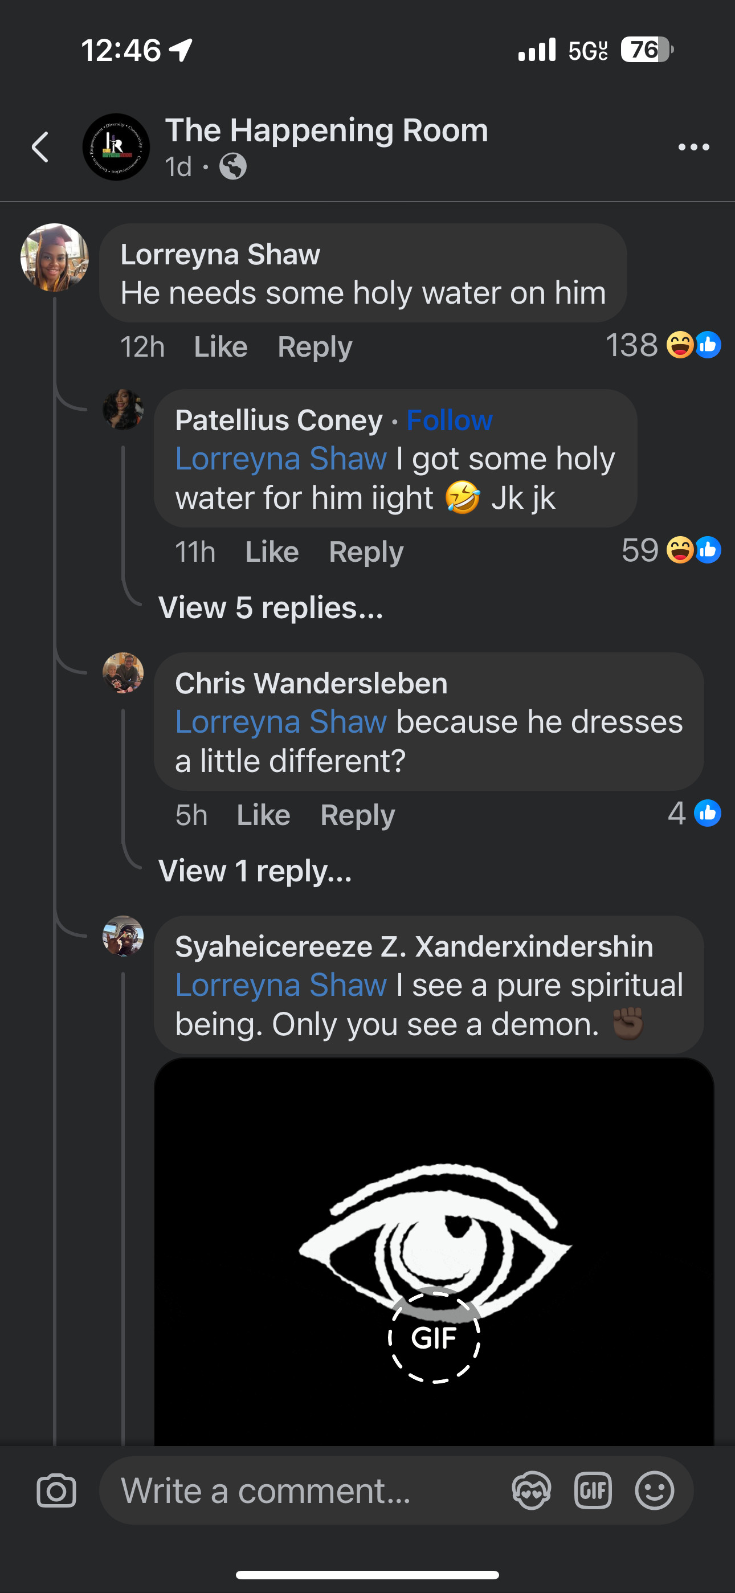This screenshot has width=735, height=1593.
Task: View reactions on Patellius Coney's reply
Action: (x=671, y=550)
